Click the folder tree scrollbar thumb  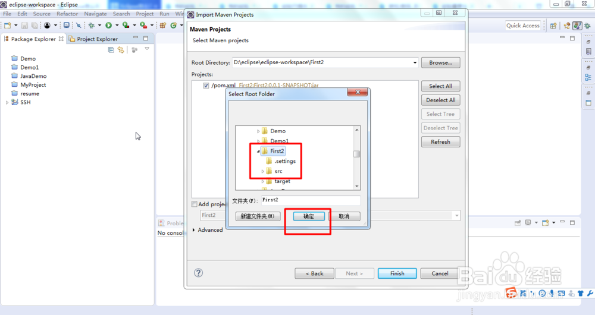[356, 154]
